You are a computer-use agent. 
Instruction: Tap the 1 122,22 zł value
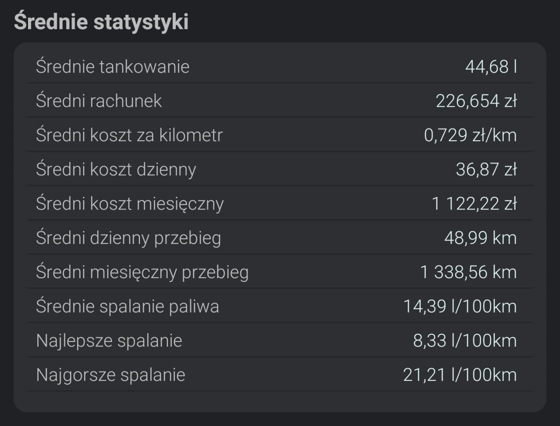pos(474,204)
